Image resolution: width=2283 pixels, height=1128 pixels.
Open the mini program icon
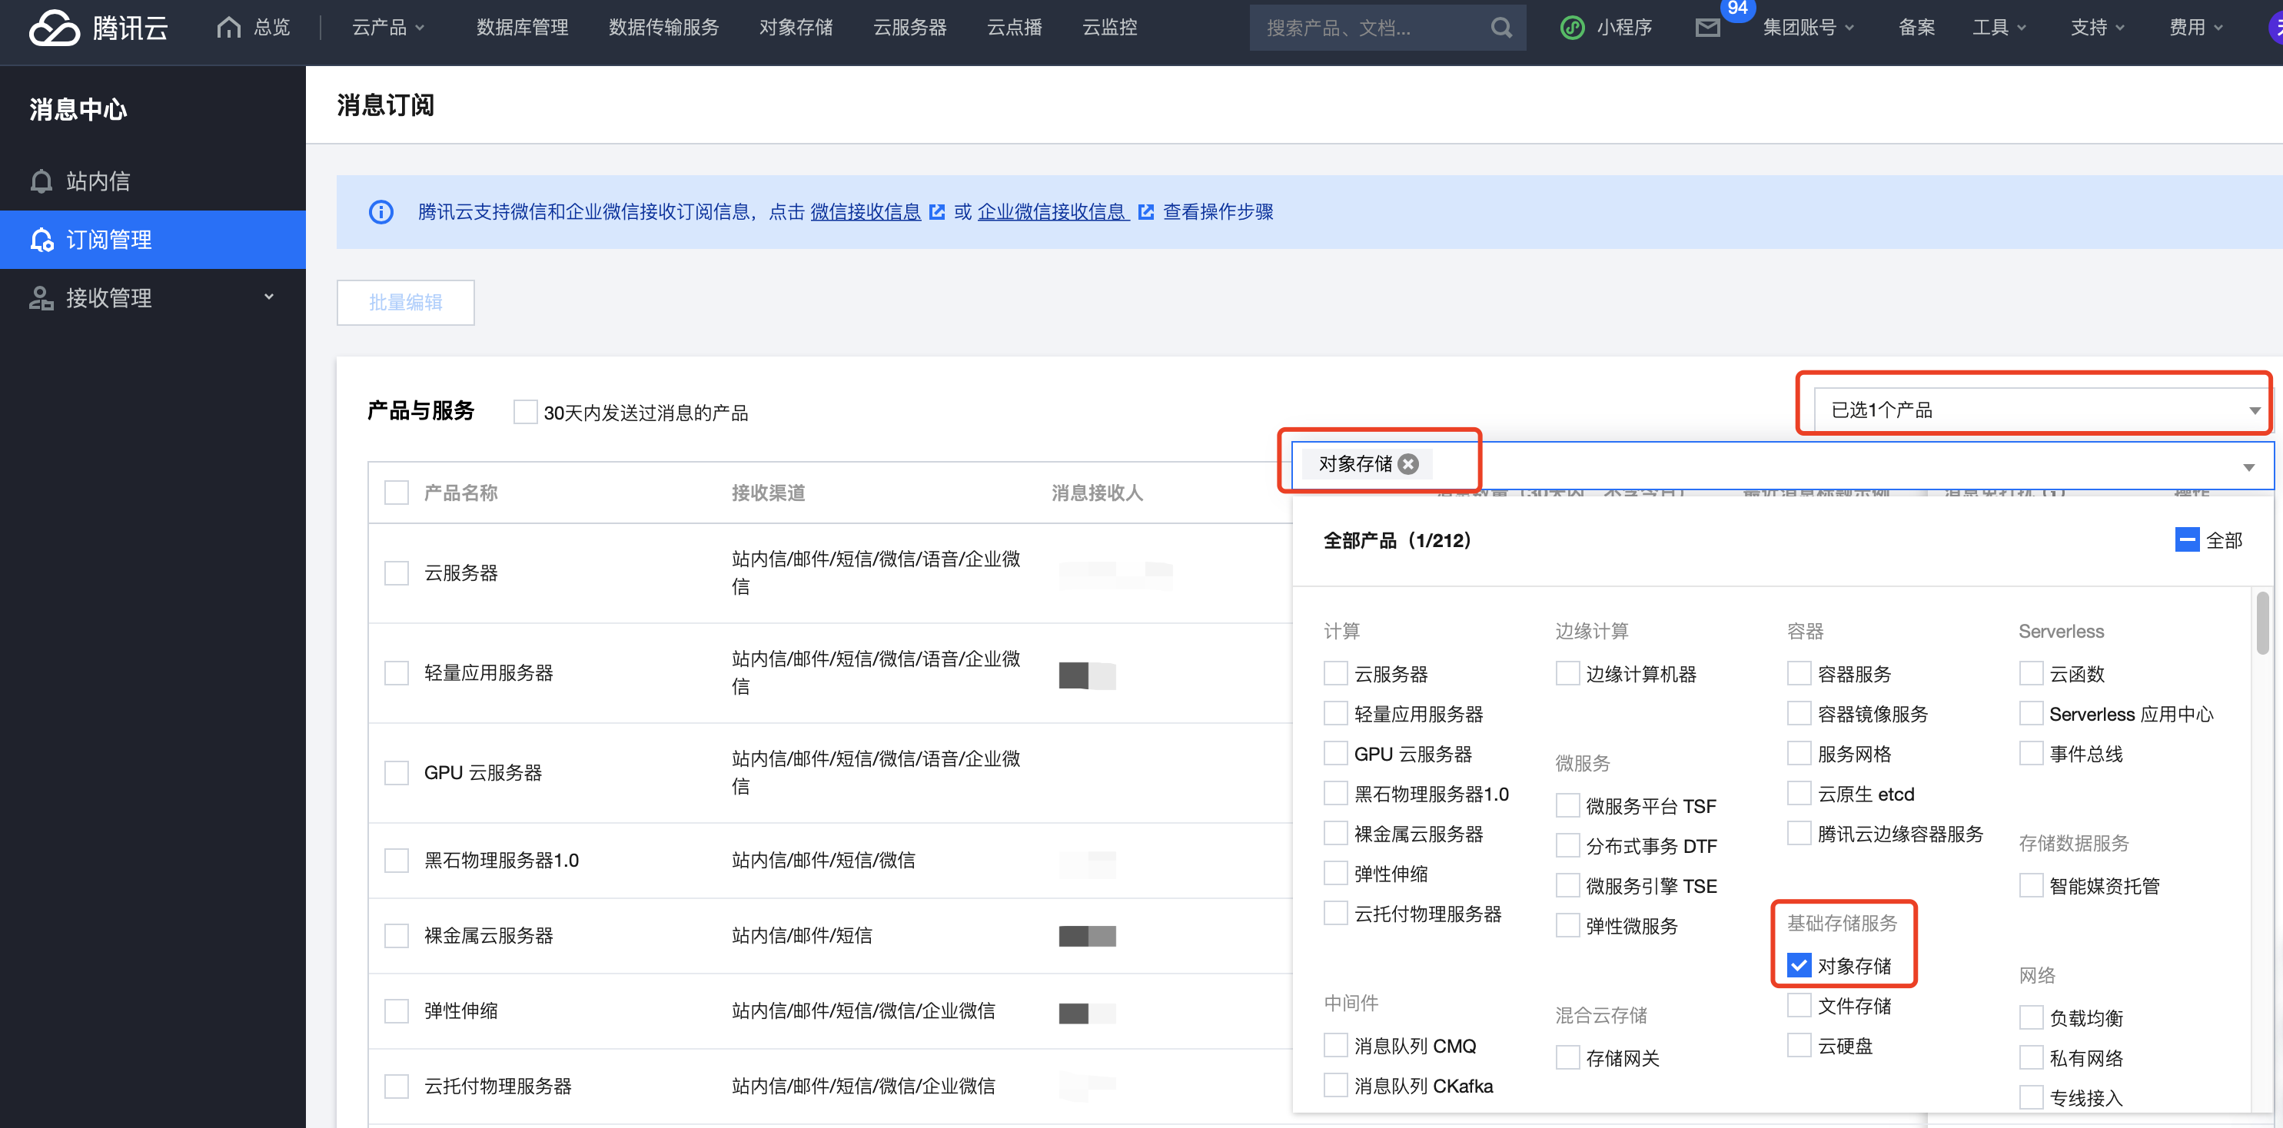coord(1572,28)
